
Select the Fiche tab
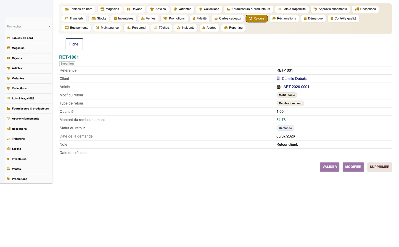coord(74,44)
